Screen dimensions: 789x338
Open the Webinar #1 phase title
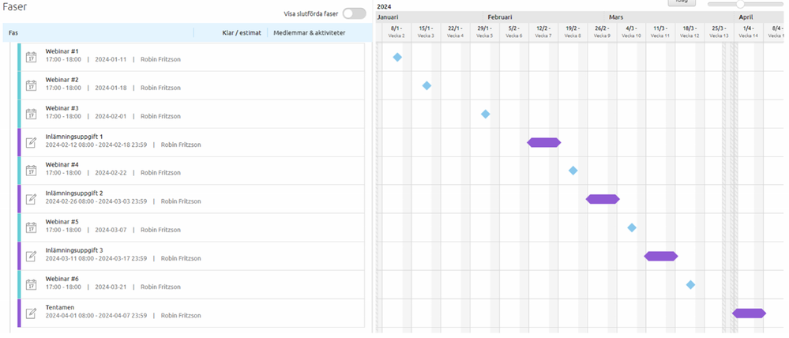pyautogui.click(x=62, y=51)
